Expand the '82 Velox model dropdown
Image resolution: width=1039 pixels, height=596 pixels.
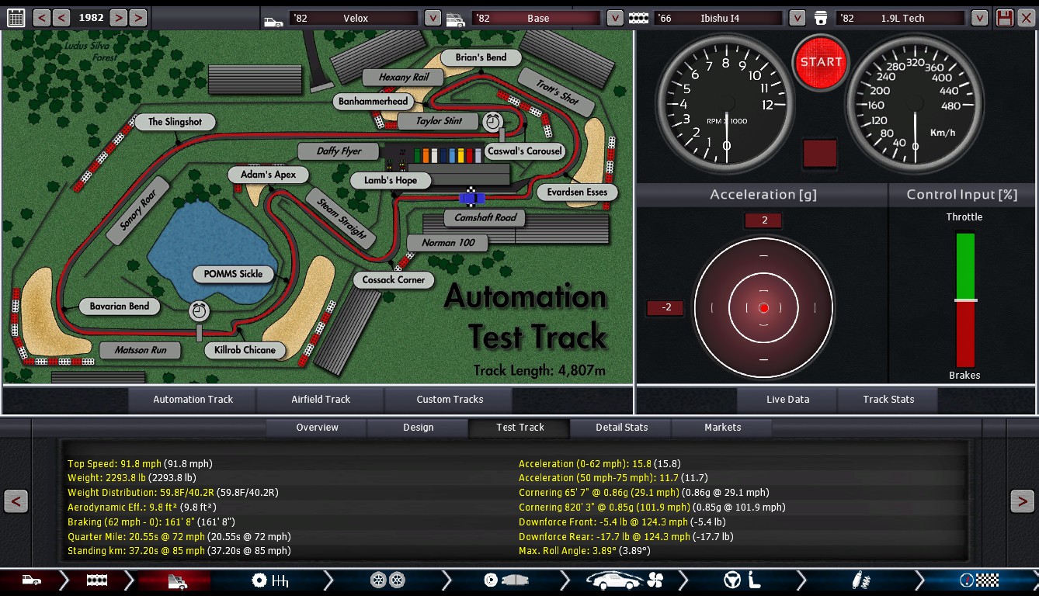[433, 18]
